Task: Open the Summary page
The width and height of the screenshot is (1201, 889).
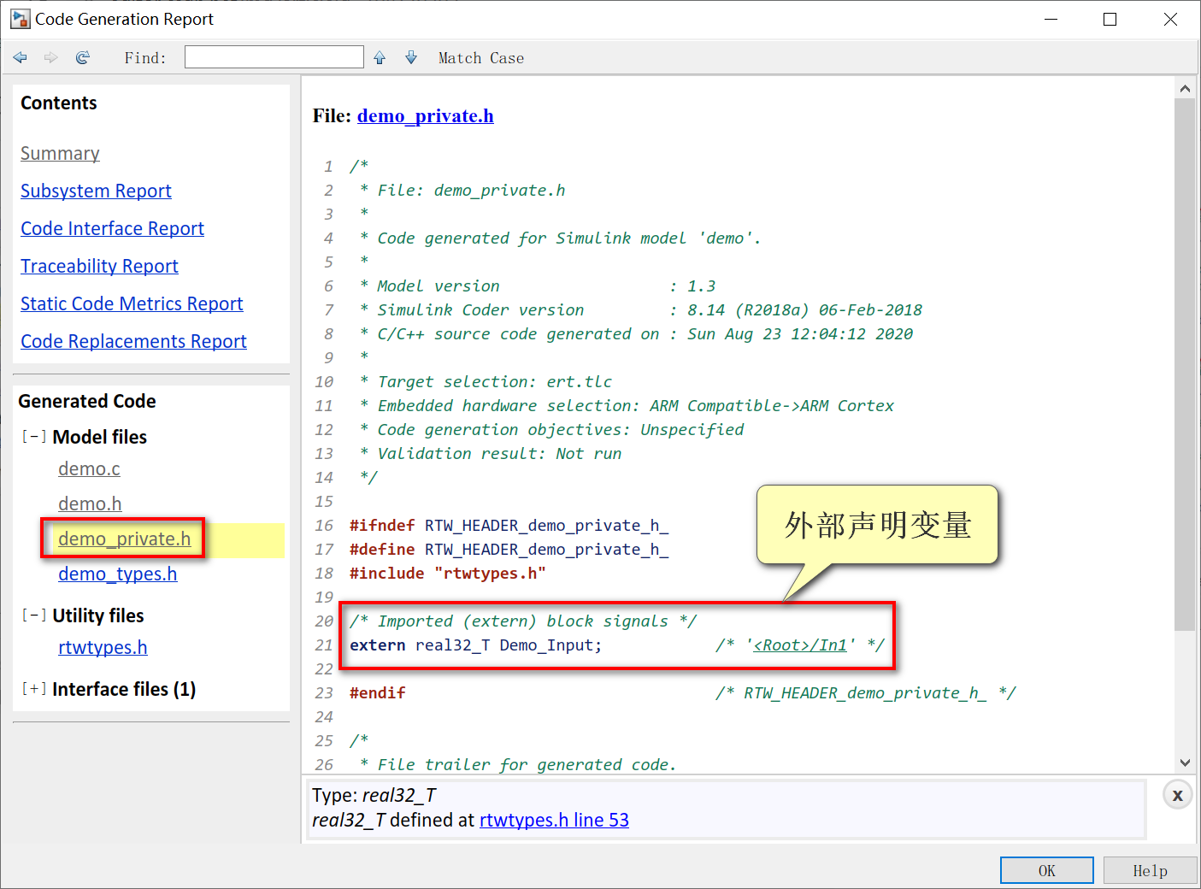Action: tap(60, 153)
